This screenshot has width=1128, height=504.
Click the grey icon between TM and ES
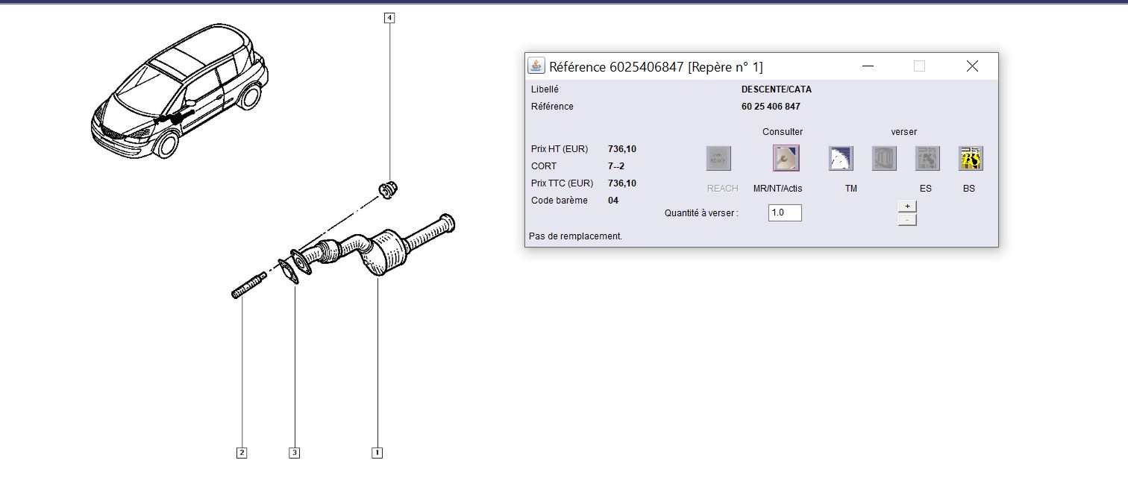pyautogui.click(x=884, y=158)
